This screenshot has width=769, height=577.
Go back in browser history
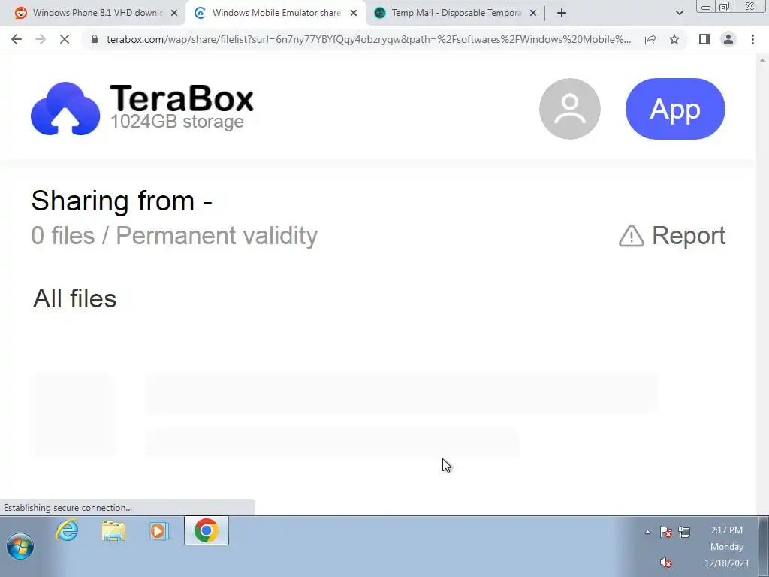click(x=17, y=39)
